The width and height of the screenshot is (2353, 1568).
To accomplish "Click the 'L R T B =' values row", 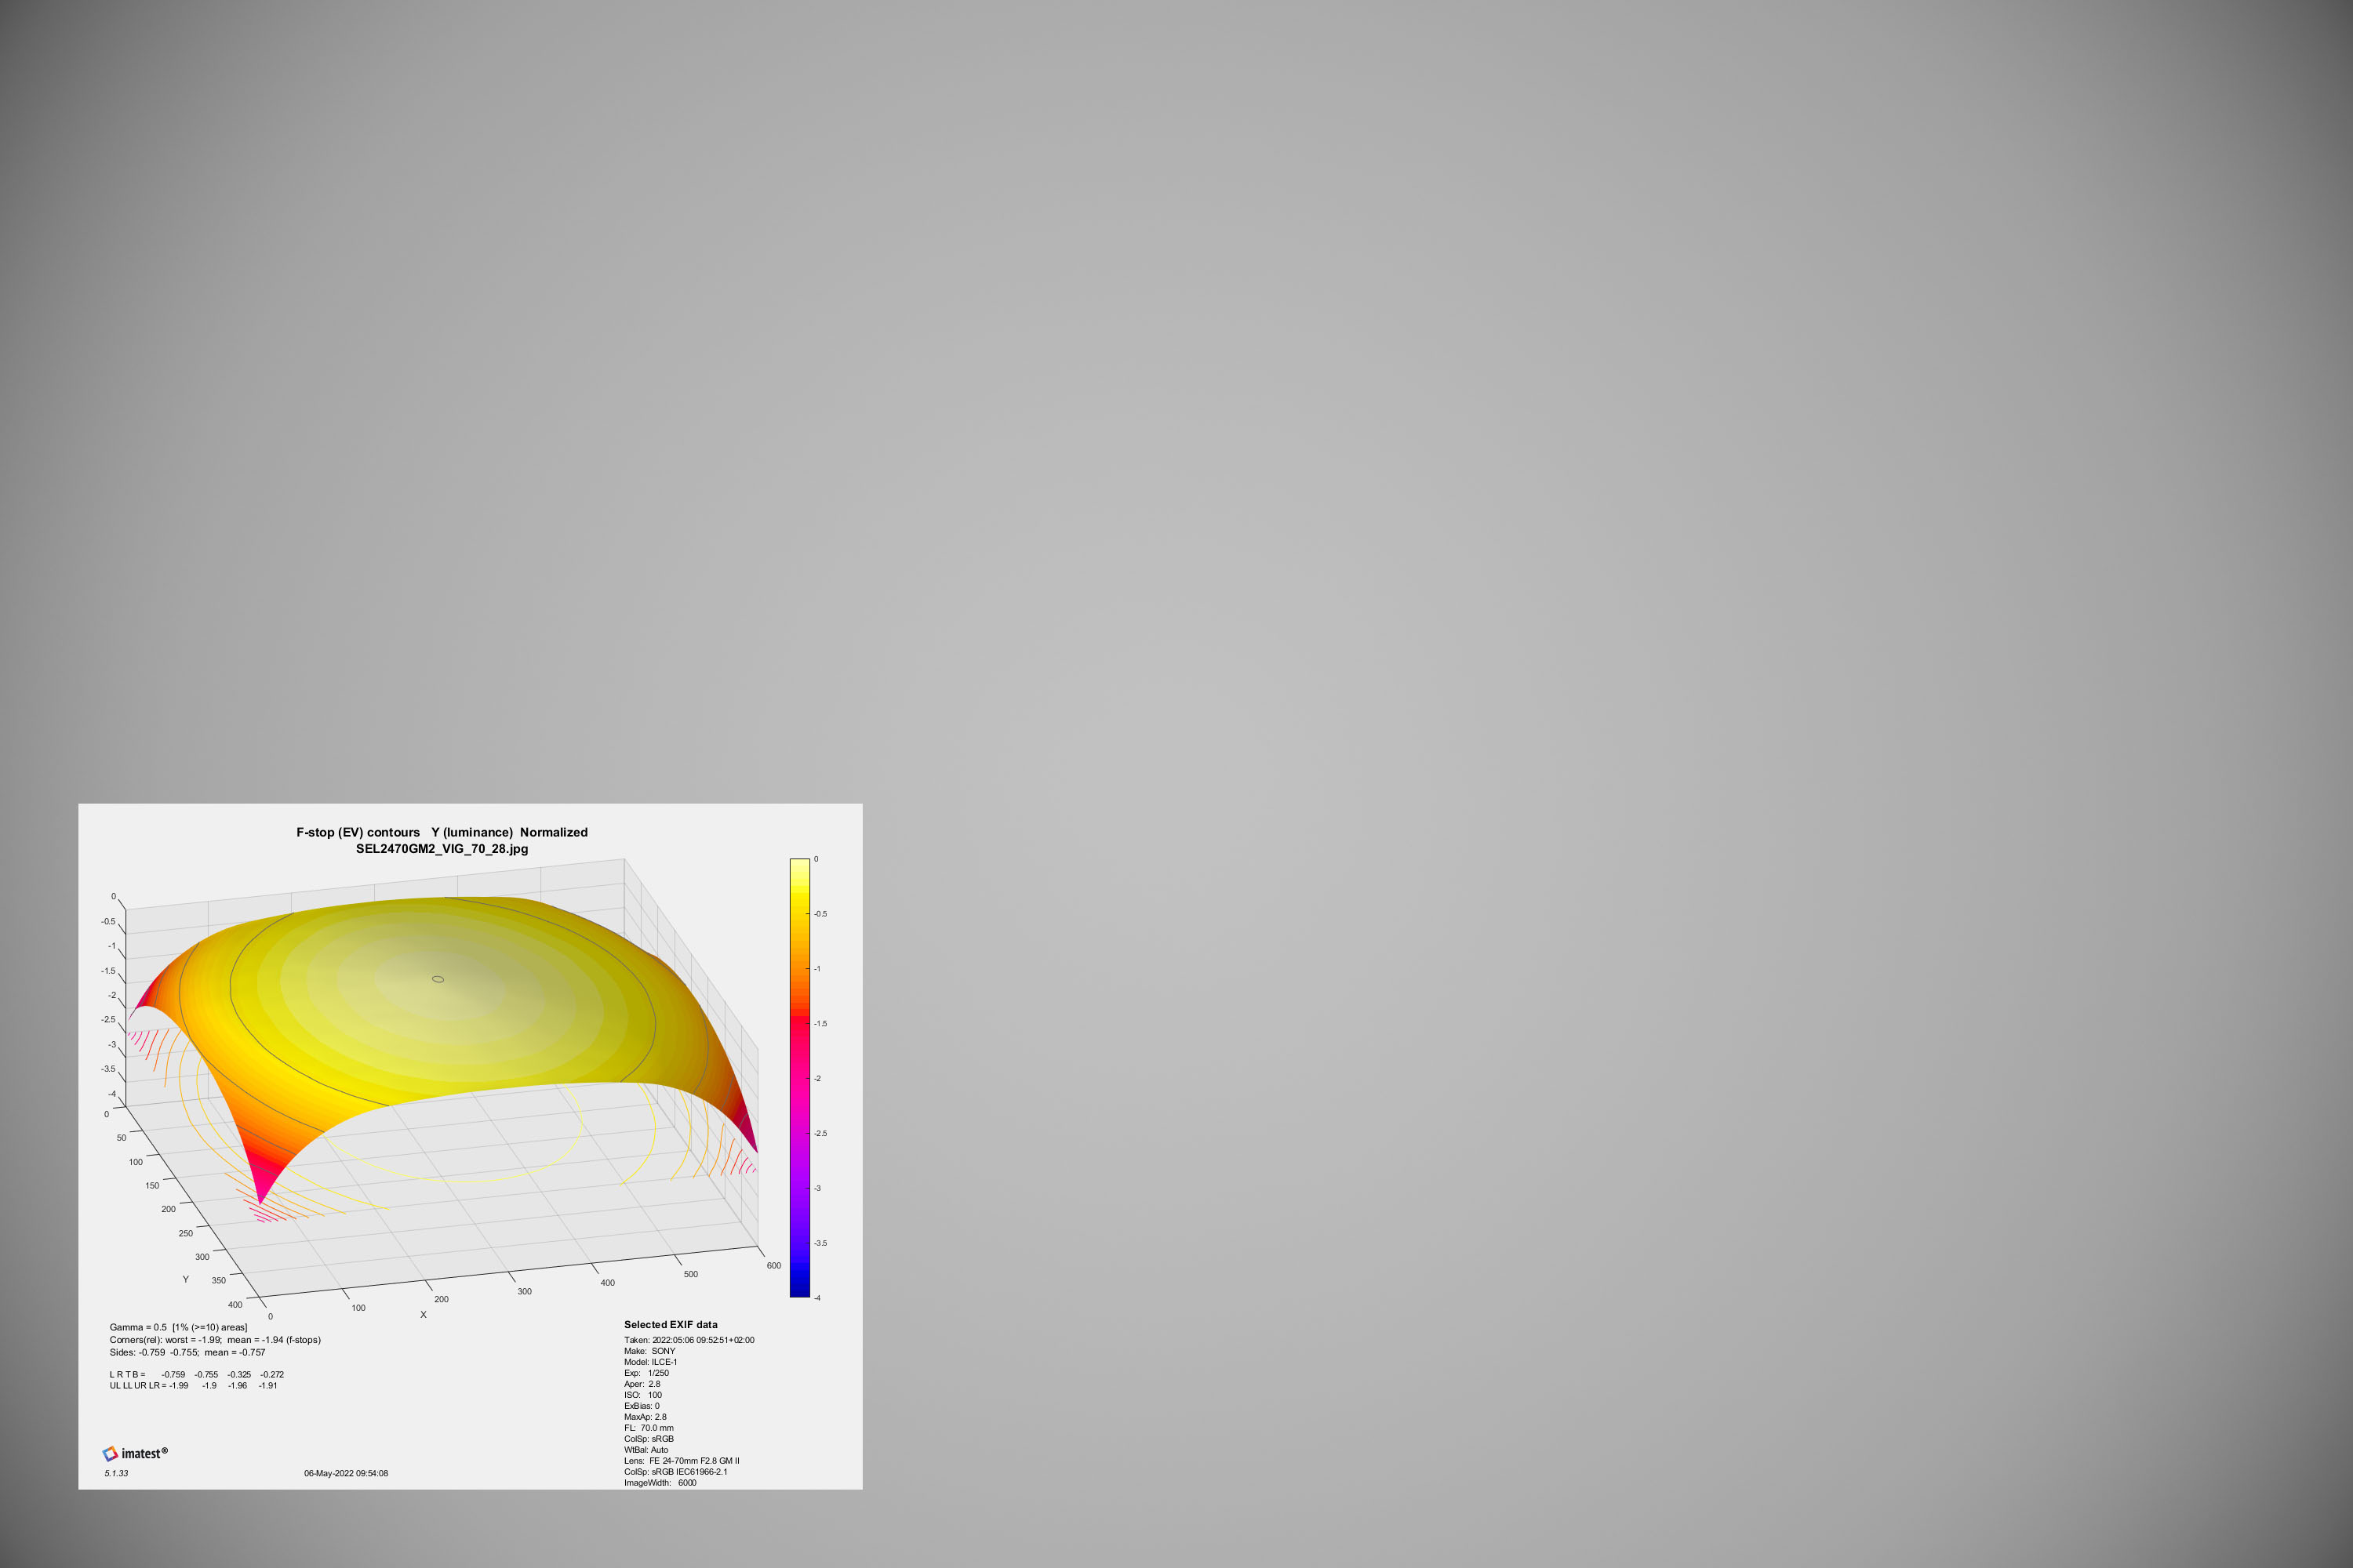I will (x=197, y=1374).
